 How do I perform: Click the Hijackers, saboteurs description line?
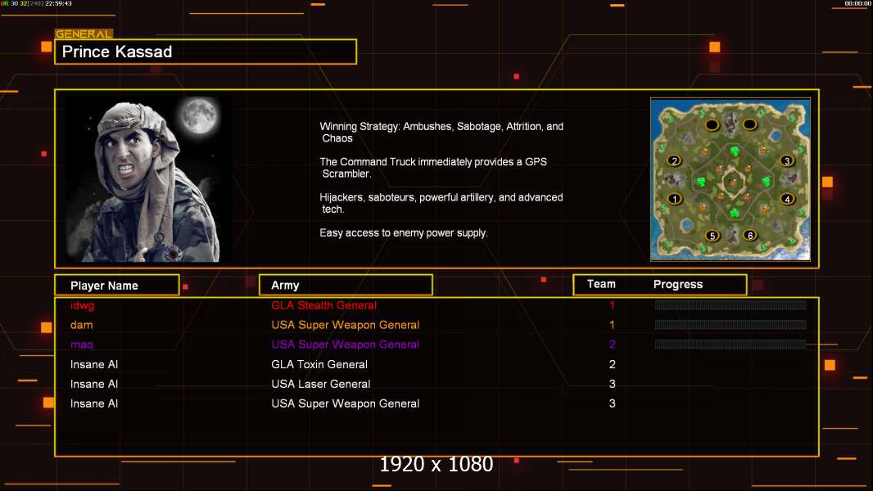441,203
